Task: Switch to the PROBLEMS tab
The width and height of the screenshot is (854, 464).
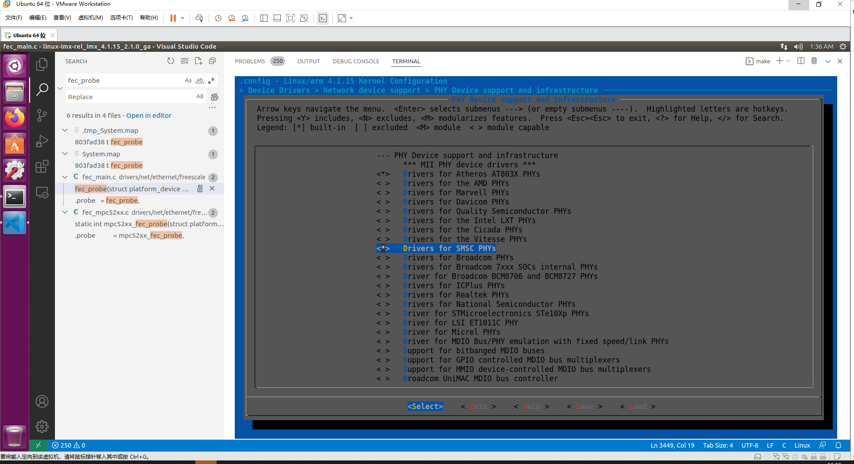Action: [250, 61]
